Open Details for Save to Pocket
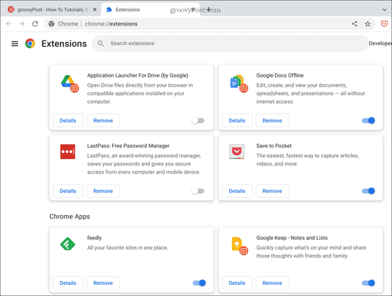The width and height of the screenshot is (392, 296). pyautogui.click(x=237, y=191)
